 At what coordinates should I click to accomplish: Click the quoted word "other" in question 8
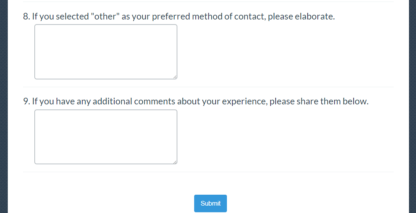104,17
